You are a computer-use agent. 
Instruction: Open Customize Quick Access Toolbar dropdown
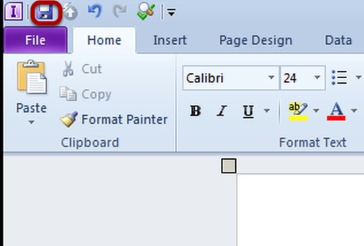(171, 12)
